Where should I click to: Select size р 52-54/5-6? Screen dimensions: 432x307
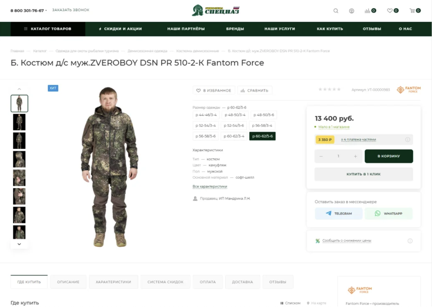point(234,125)
